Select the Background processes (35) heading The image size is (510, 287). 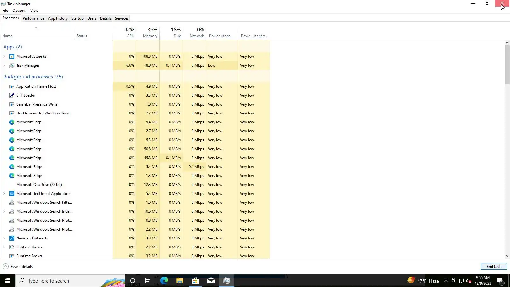(x=33, y=77)
